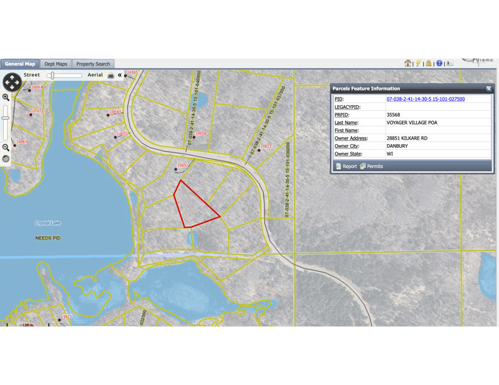The width and height of the screenshot is (499, 385).
Task: Click address point 30094 on map
Action: (x=30, y=91)
